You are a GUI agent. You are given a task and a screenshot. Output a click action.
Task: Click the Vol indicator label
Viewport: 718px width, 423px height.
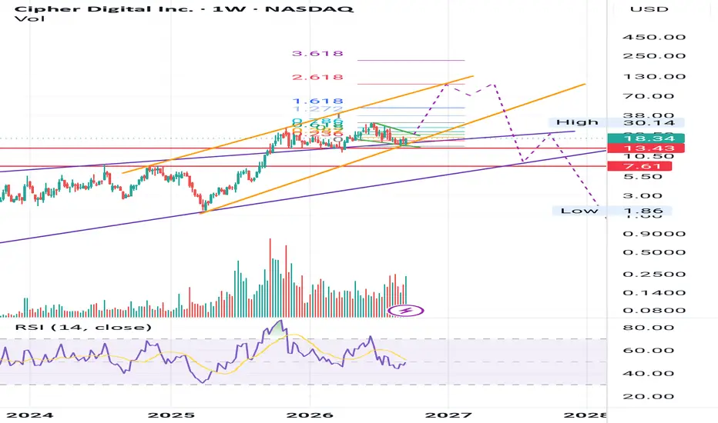[x=29, y=18]
